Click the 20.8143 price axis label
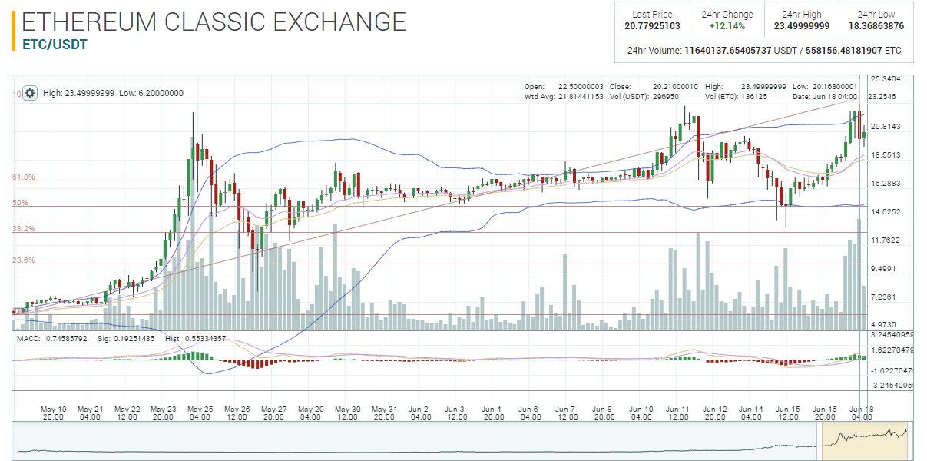The image size is (927, 461). (884, 127)
